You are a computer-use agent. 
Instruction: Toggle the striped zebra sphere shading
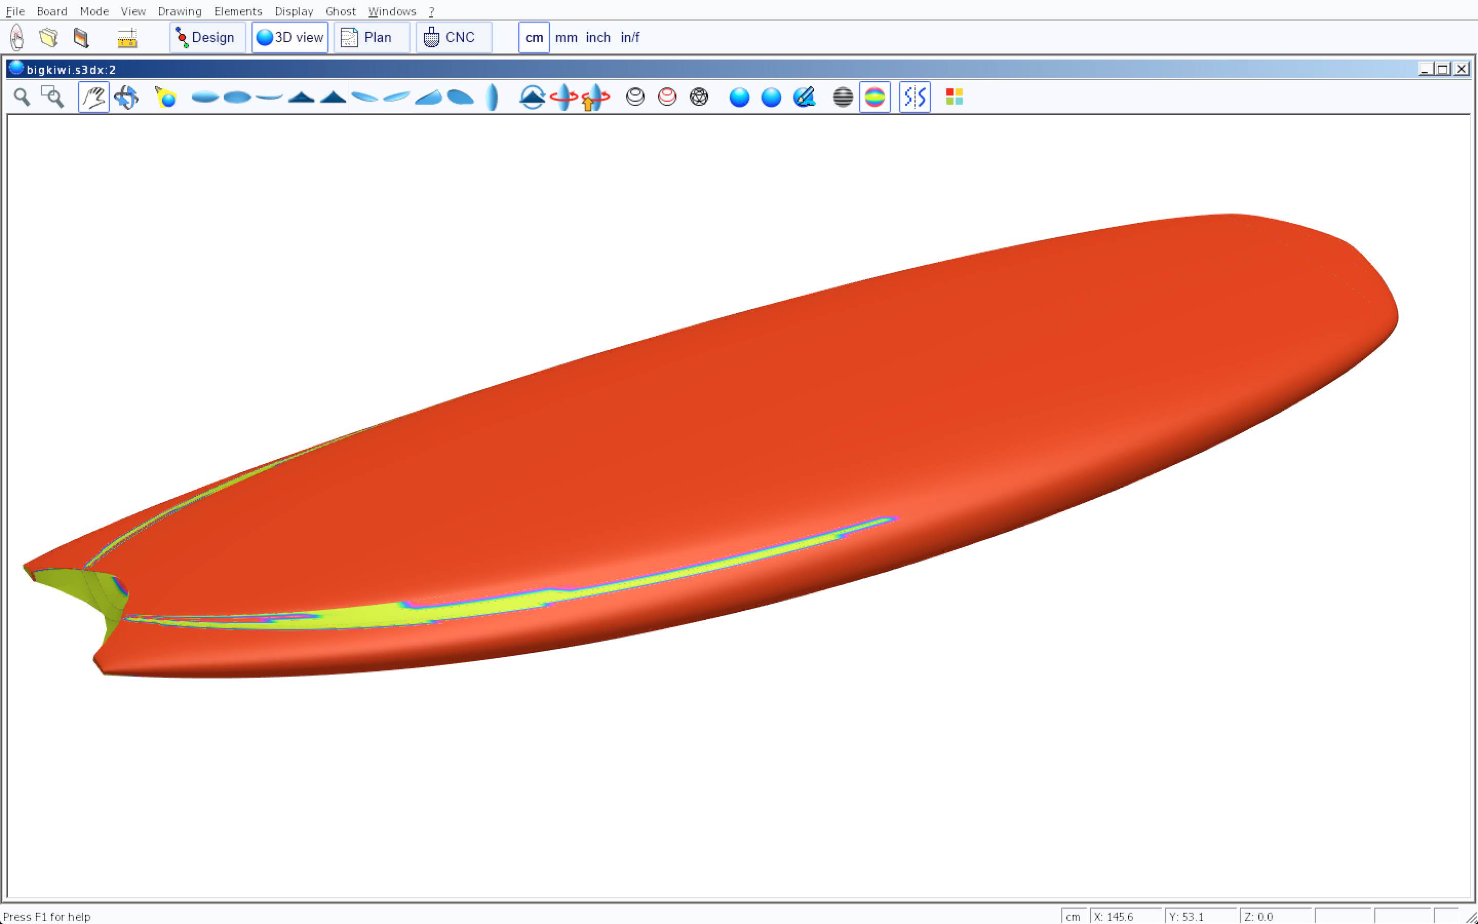843,97
